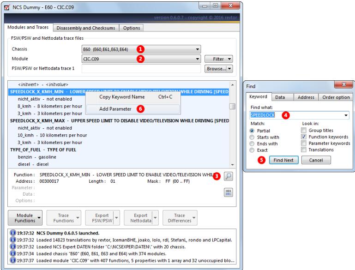Expand the Browse dropdown arrow

tap(229, 69)
